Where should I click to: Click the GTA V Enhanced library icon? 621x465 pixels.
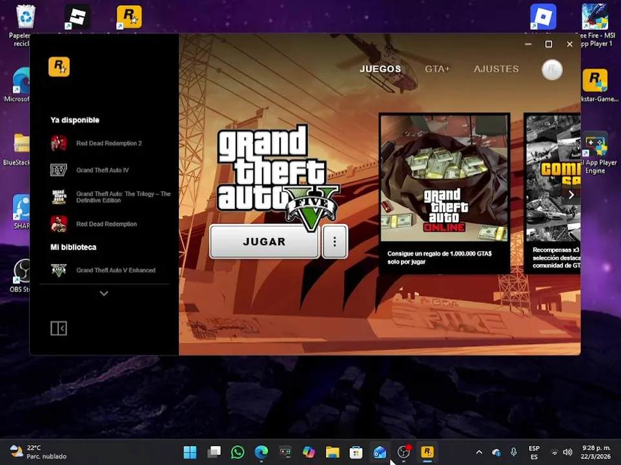click(59, 270)
